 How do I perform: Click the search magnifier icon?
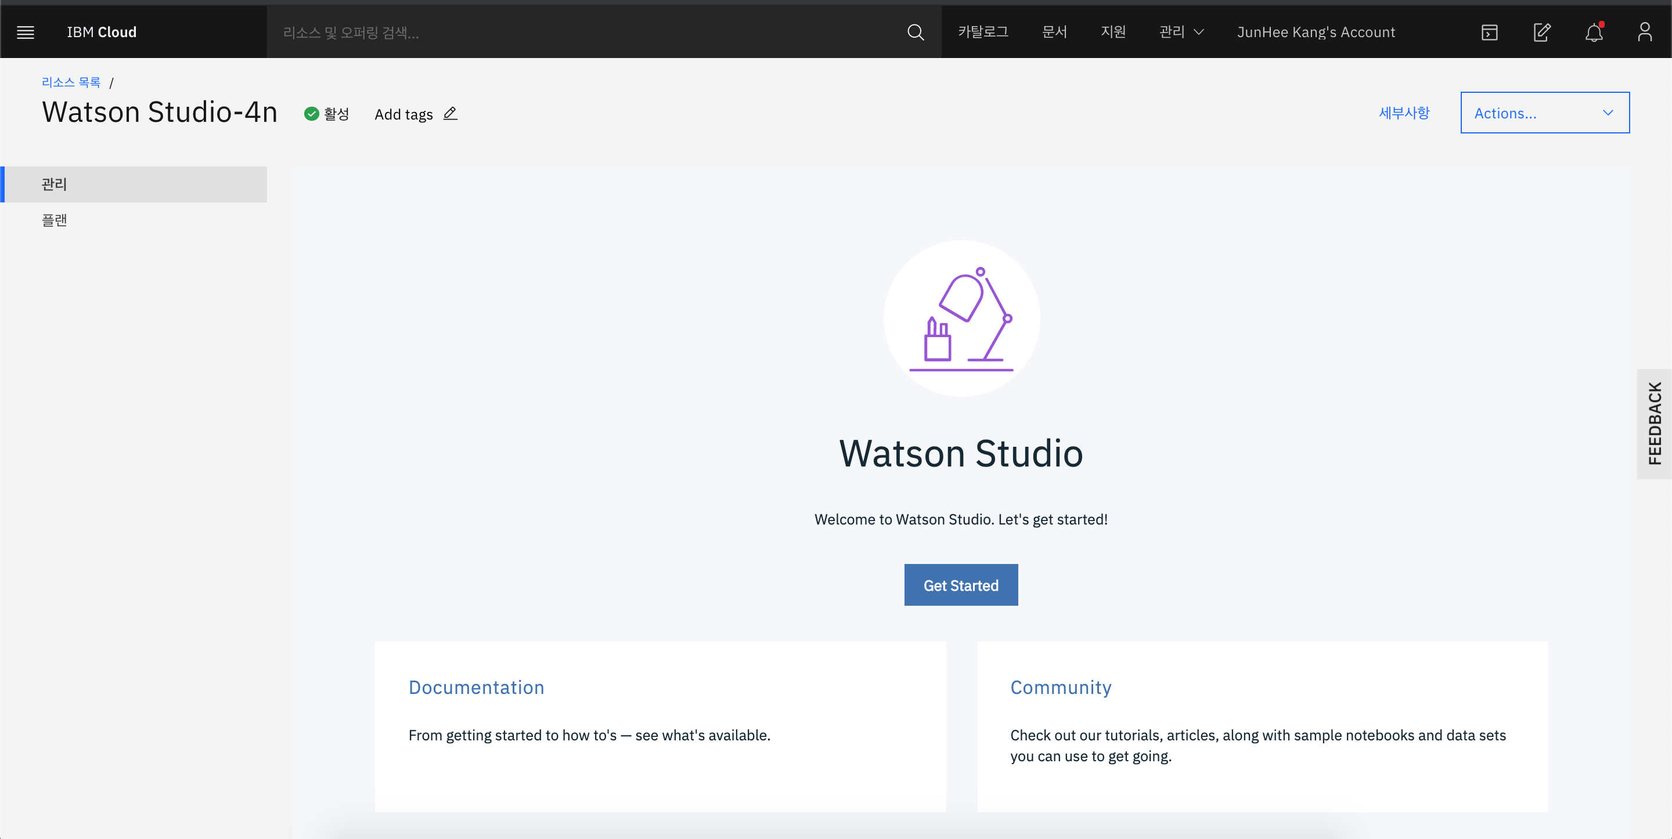pos(915,32)
